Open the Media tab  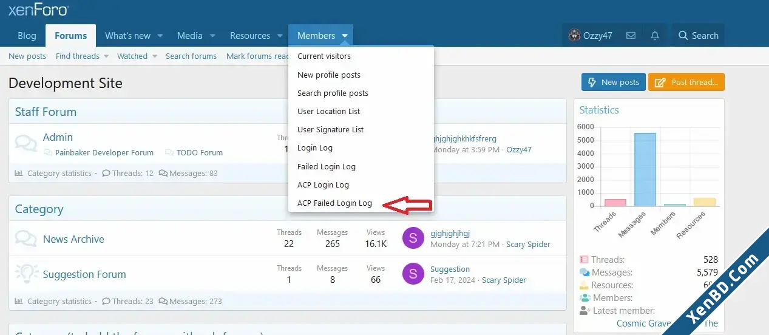pyautogui.click(x=190, y=36)
